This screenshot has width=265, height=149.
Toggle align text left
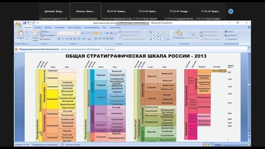[96, 39]
